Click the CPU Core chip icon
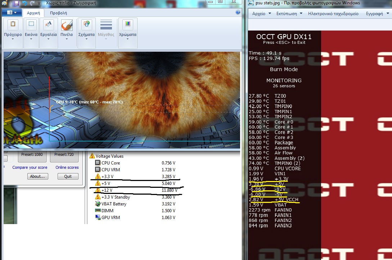Viewport: 392px width, 260px height. (98, 163)
